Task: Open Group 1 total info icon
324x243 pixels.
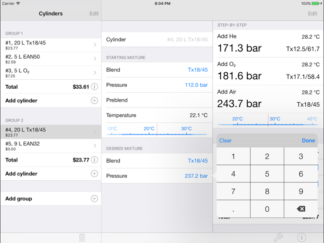Action: click(x=95, y=87)
